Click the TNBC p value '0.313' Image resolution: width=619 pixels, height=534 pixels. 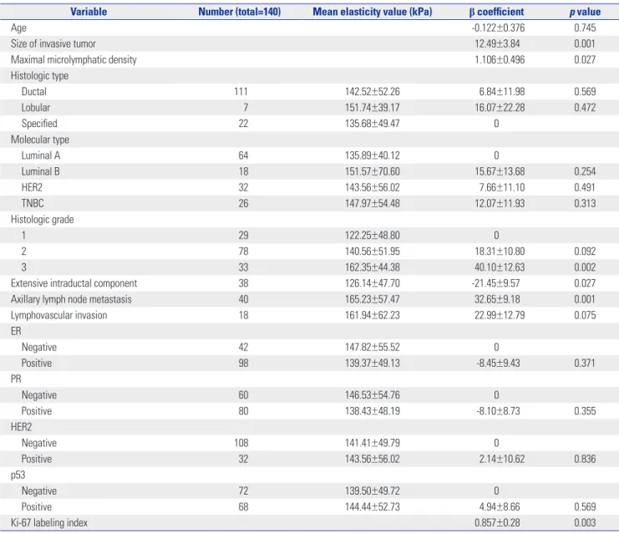pos(585,203)
